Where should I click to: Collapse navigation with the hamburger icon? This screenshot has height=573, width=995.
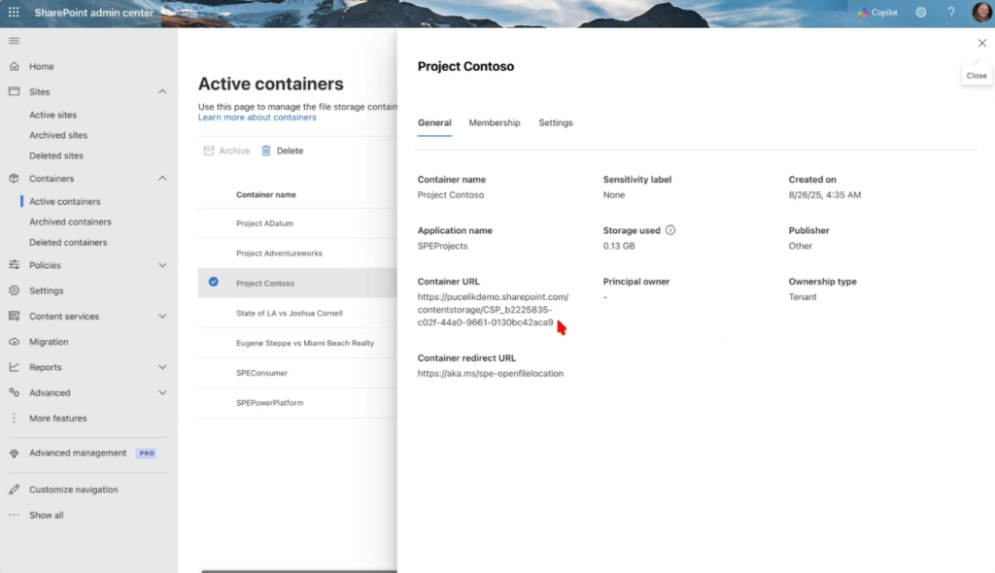(x=14, y=41)
